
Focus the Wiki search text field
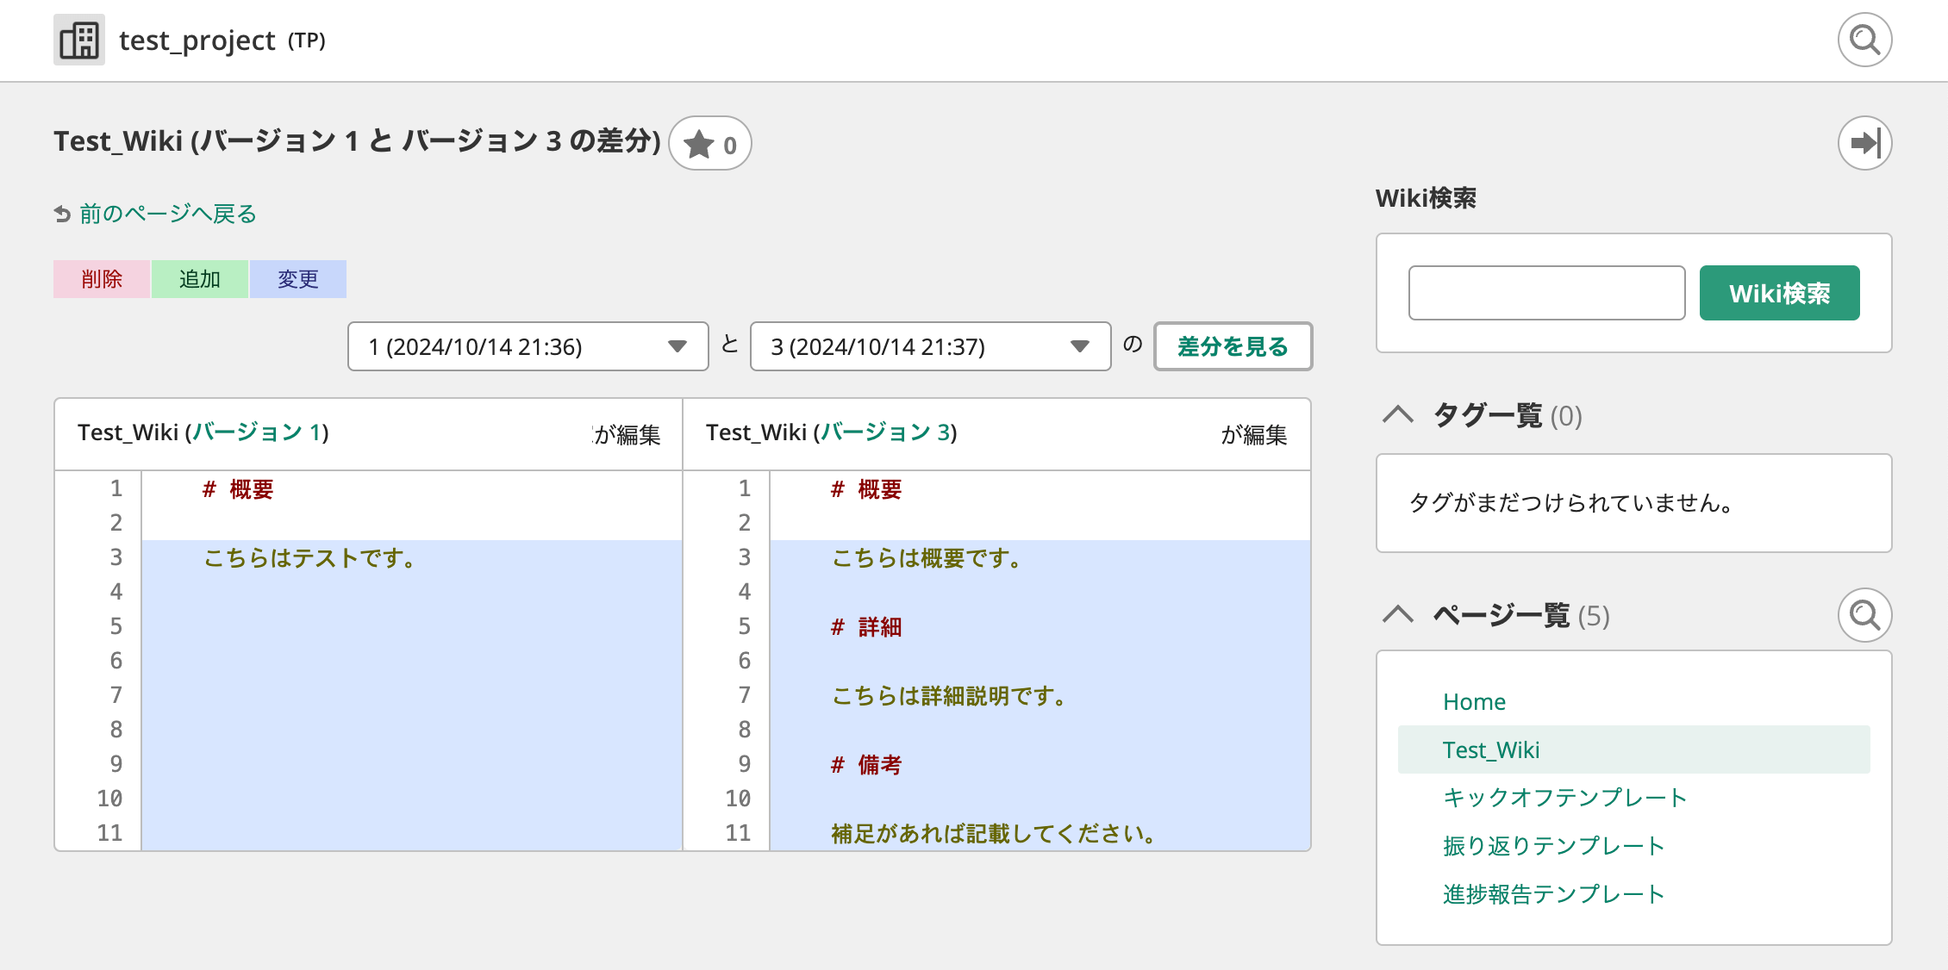click(1546, 293)
